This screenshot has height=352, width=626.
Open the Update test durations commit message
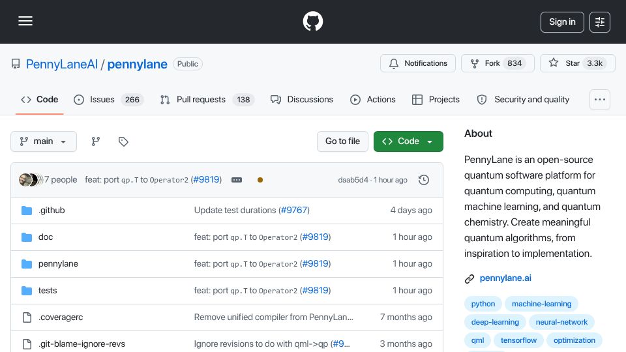coord(235,211)
